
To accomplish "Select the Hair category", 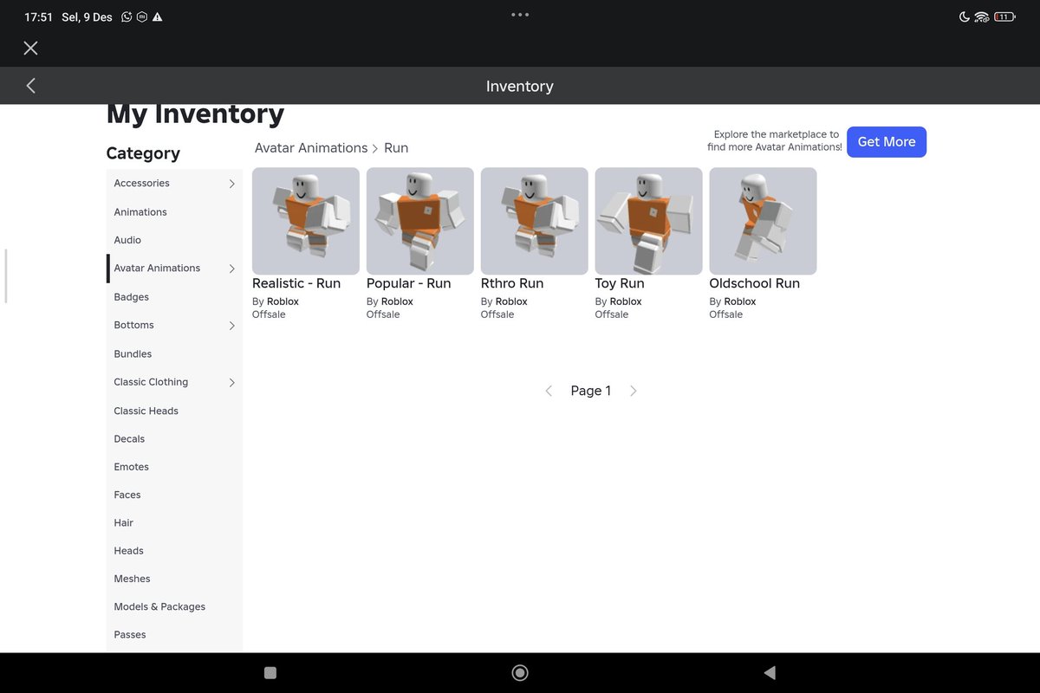I will pos(174,523).
